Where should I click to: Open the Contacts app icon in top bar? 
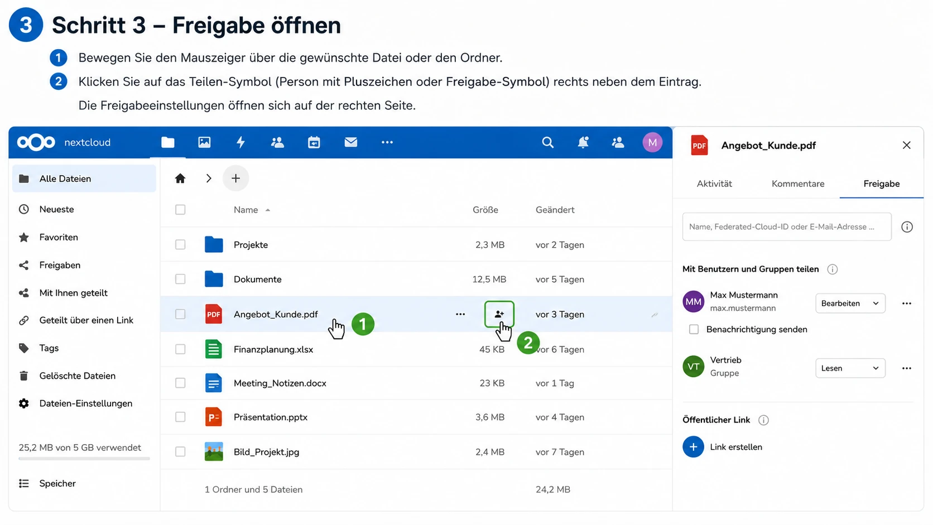point(277,142)
